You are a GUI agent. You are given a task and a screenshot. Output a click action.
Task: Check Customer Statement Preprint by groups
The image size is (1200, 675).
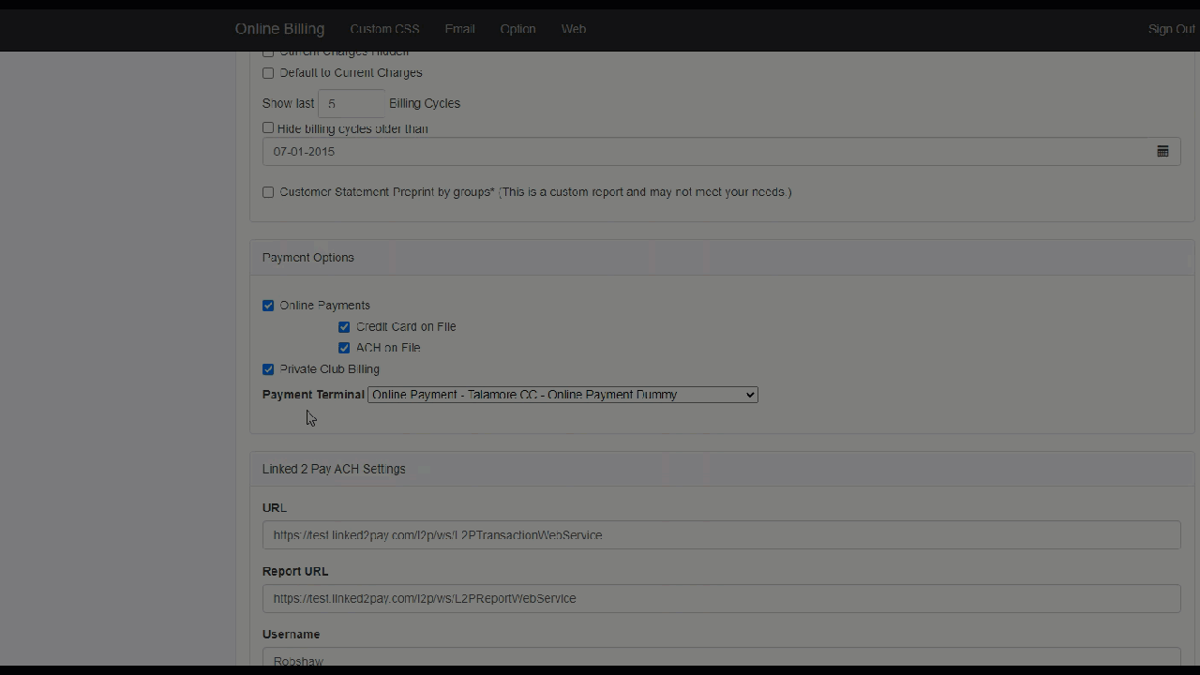click(268, 192)
